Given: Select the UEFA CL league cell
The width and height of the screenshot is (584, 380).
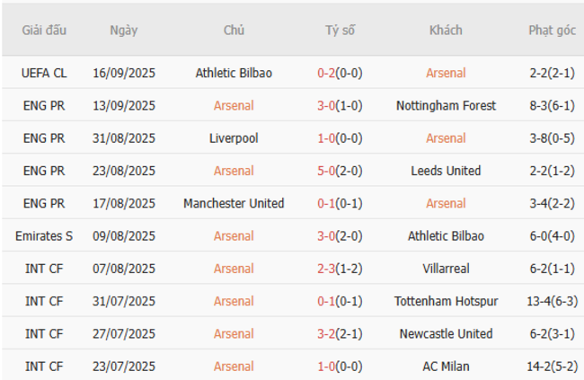Looking at the screenshot, I should click(x=45, y=73).
